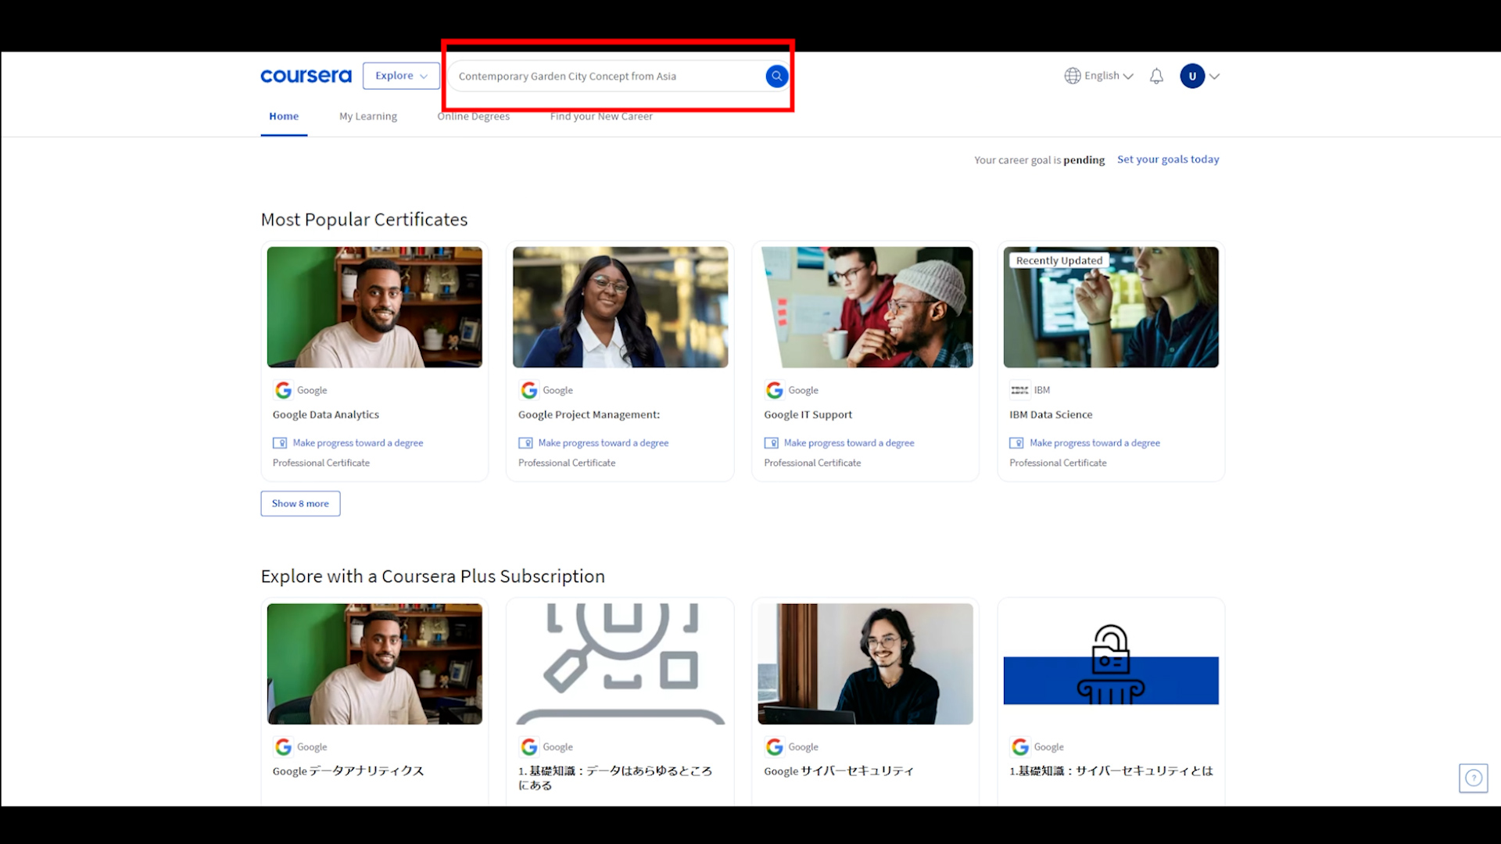The height and width of the screenshot is (844, 1501).
Task: Click 1. 基礎知識：データはあらゆるところにある title
Action: (615, 778)
